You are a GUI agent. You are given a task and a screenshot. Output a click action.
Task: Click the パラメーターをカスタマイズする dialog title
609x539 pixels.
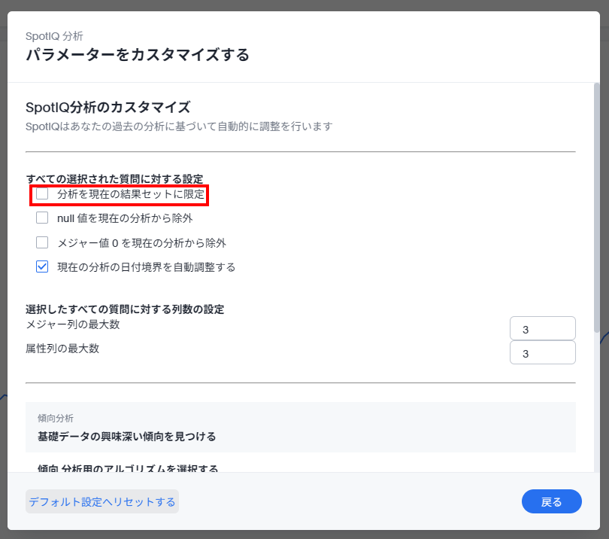(x=137, y=55)
